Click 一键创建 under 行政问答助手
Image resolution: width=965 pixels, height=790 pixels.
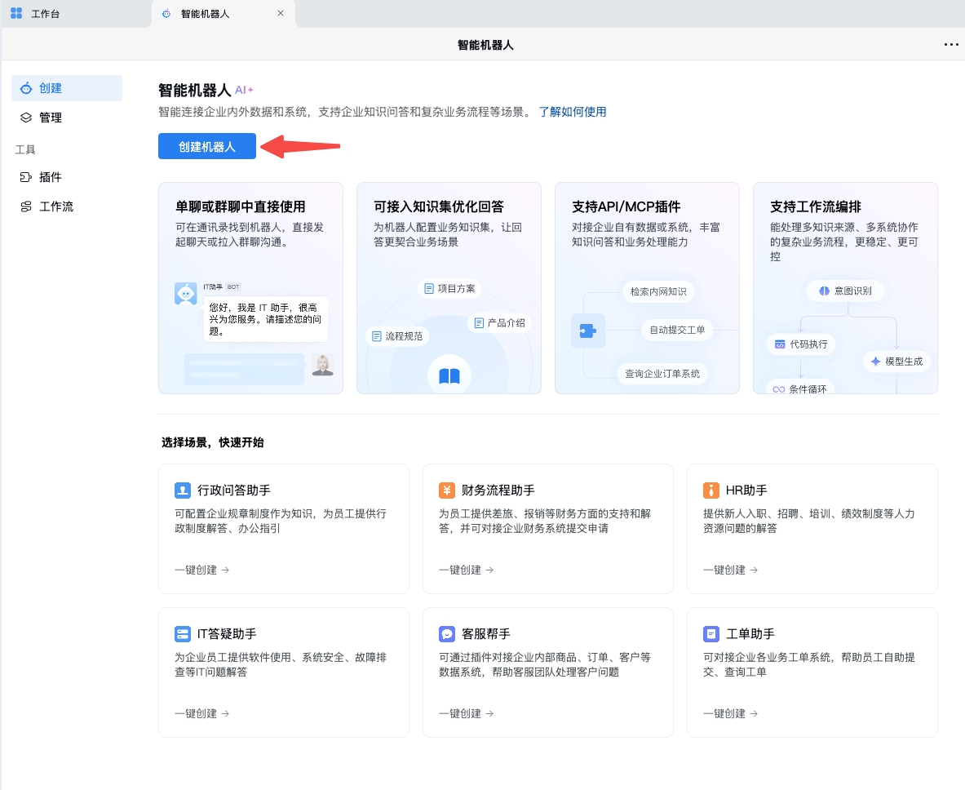[201, 570]
